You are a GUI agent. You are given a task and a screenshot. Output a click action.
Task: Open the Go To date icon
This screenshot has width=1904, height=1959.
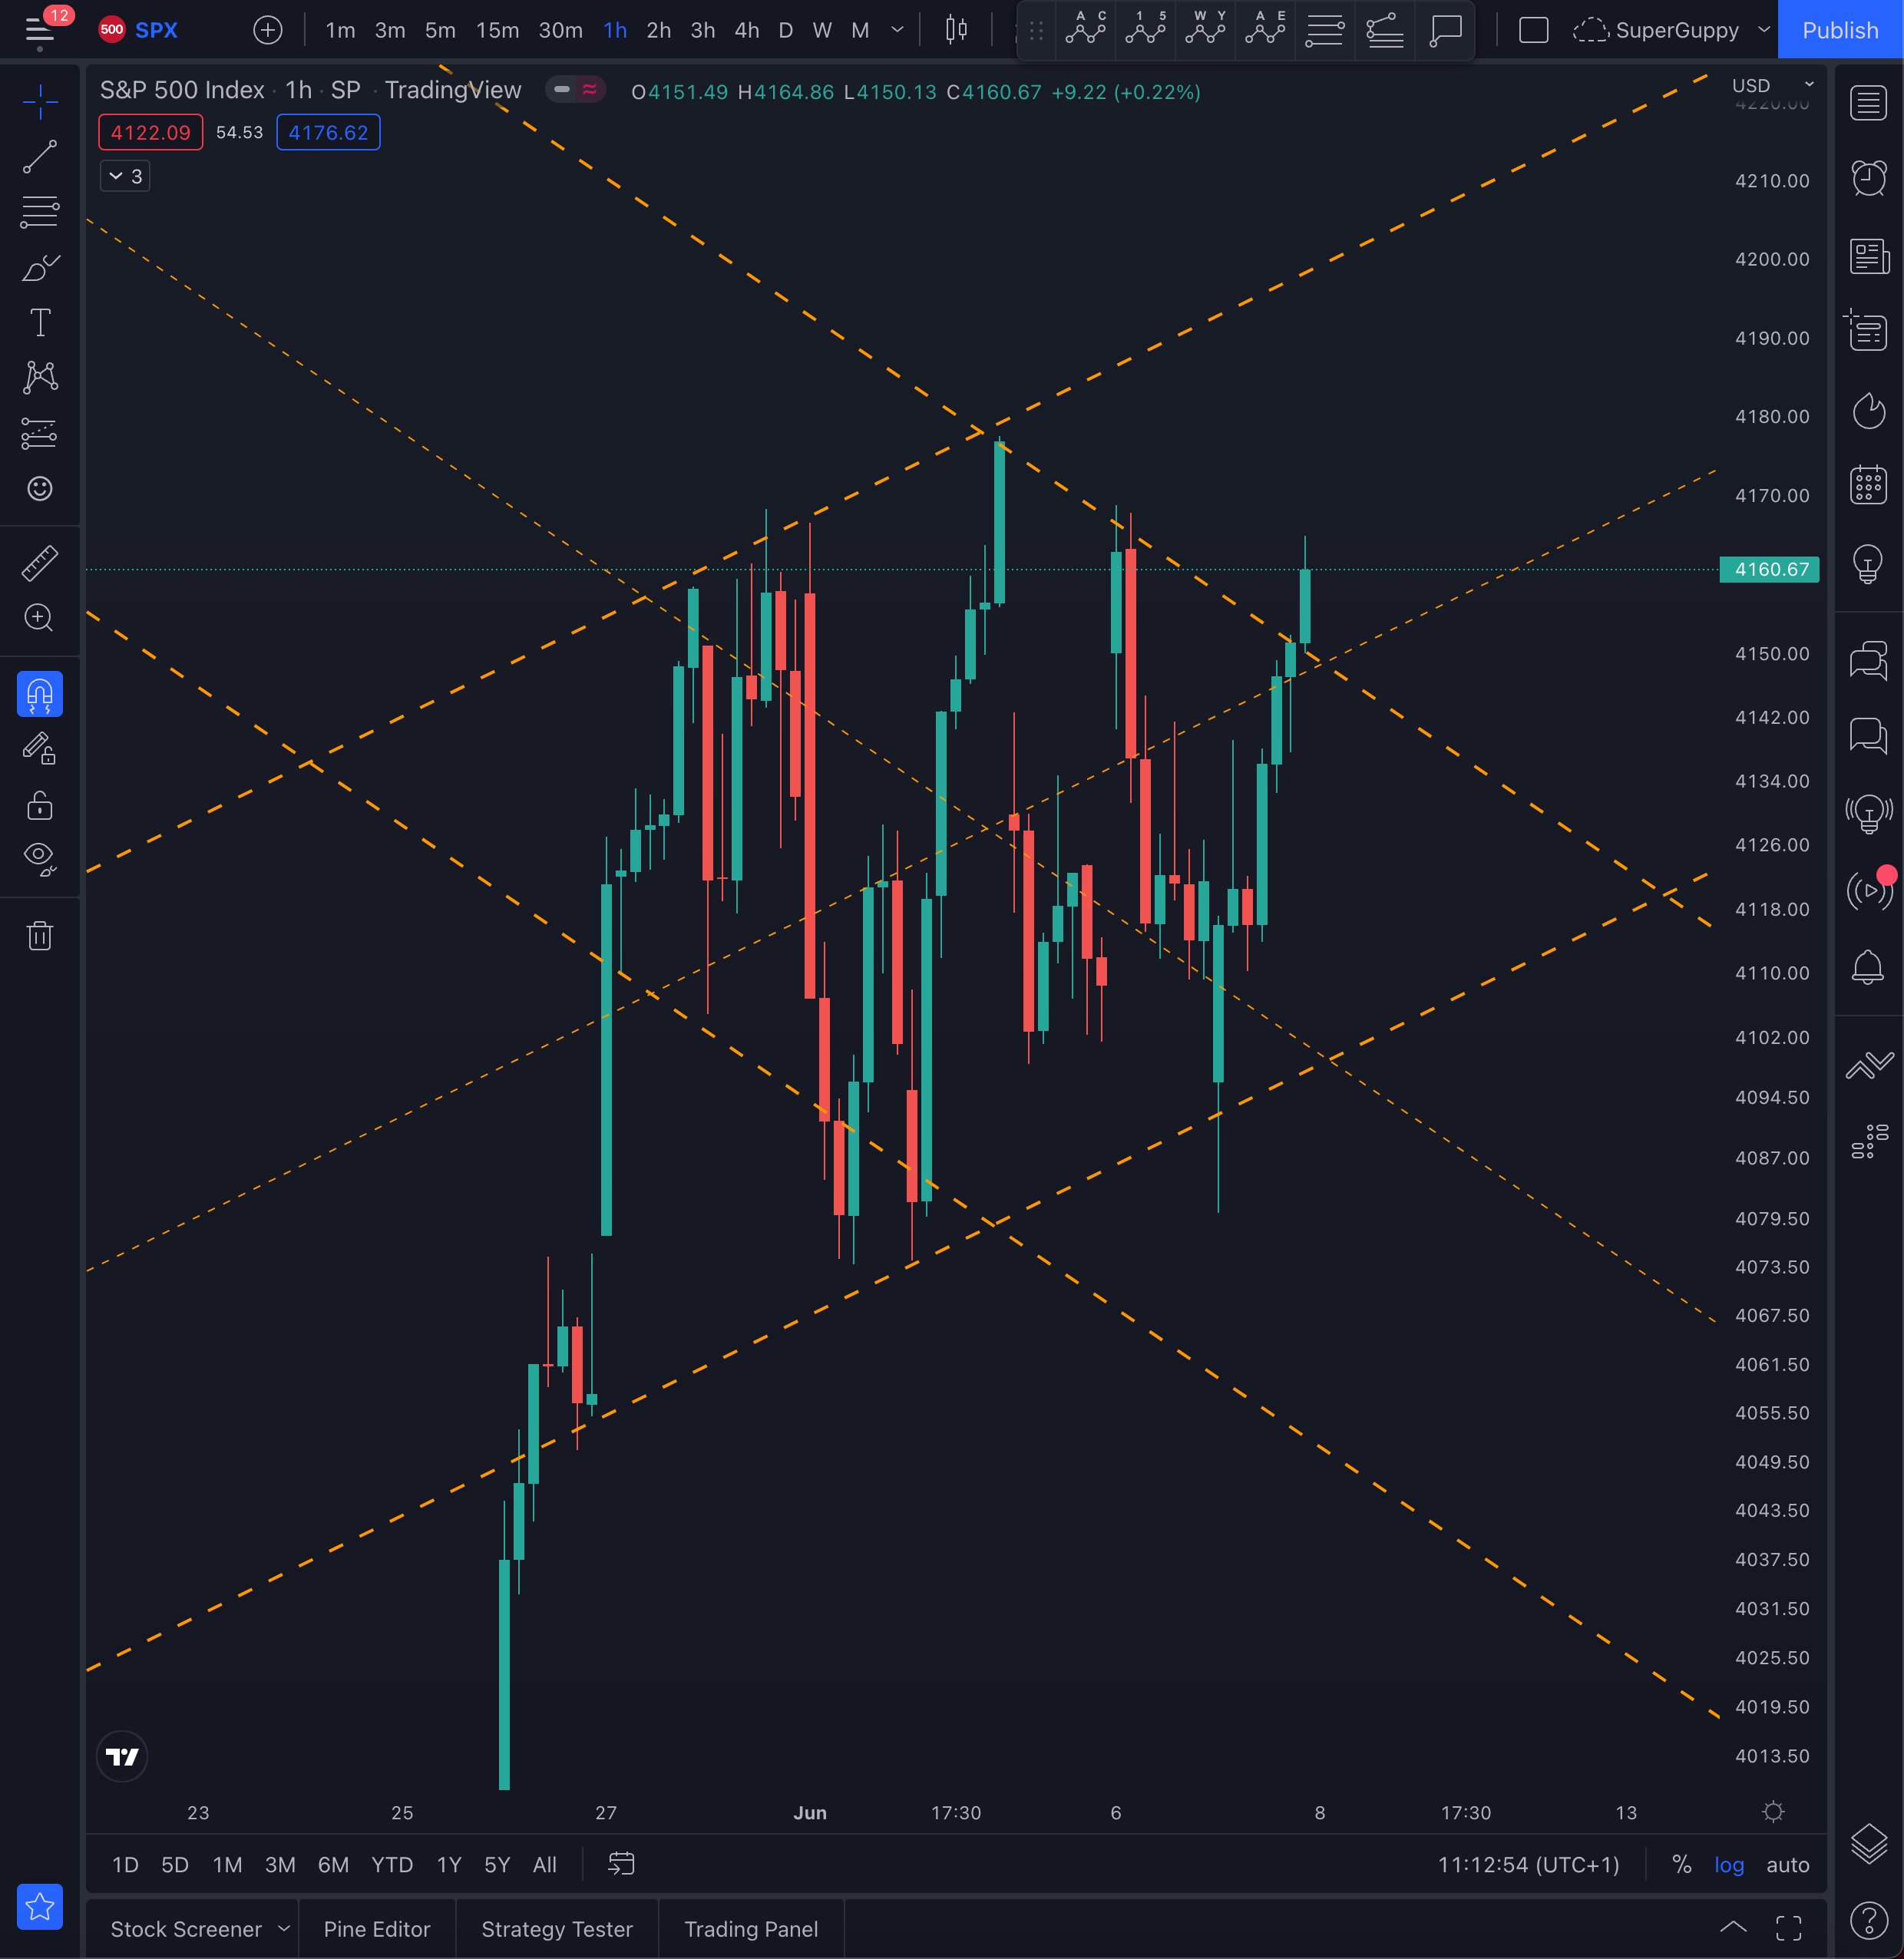click(621, 1864)
